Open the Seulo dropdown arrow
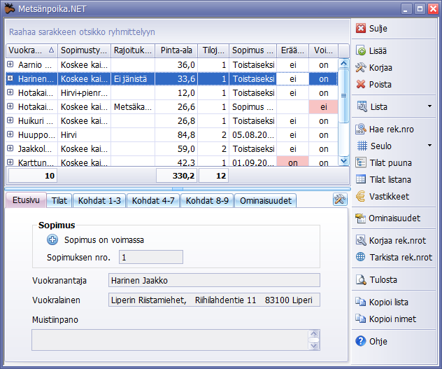This screenshot has height=369, width=442. 429,146
